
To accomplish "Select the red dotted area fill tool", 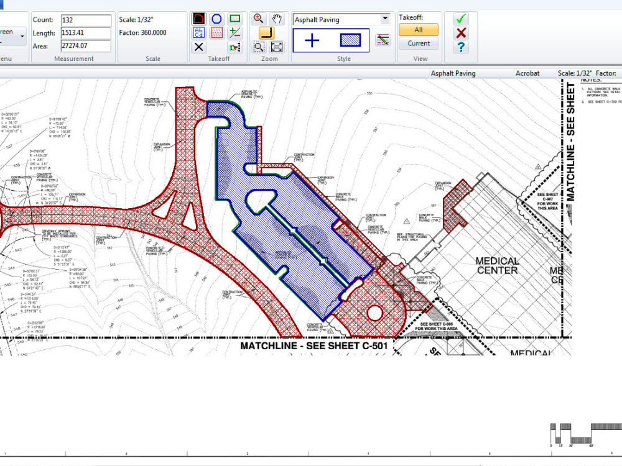I will tap(216, 33).
